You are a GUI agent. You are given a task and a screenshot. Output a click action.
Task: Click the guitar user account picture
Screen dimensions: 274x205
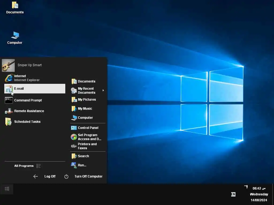pos(8,65)
